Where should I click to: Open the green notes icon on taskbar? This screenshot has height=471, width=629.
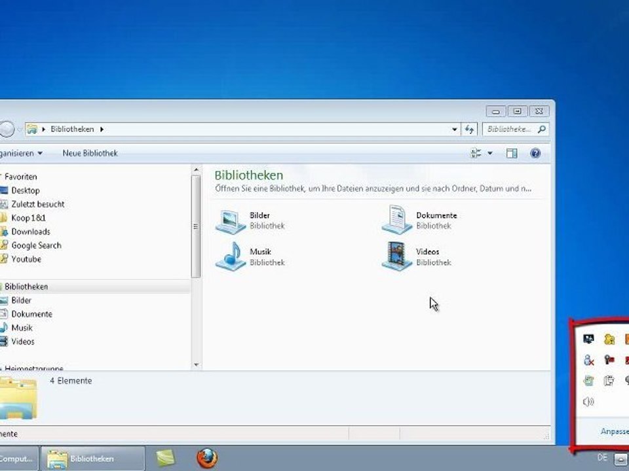pos(166,458)
